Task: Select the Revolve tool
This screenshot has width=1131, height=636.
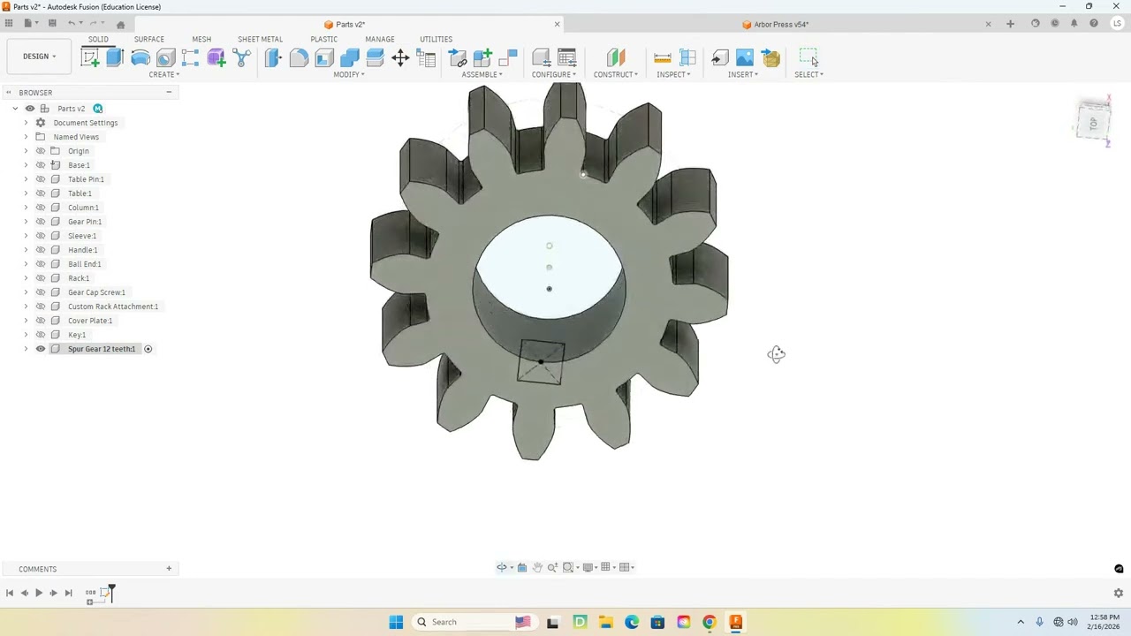Action: [x=140, y=58]
